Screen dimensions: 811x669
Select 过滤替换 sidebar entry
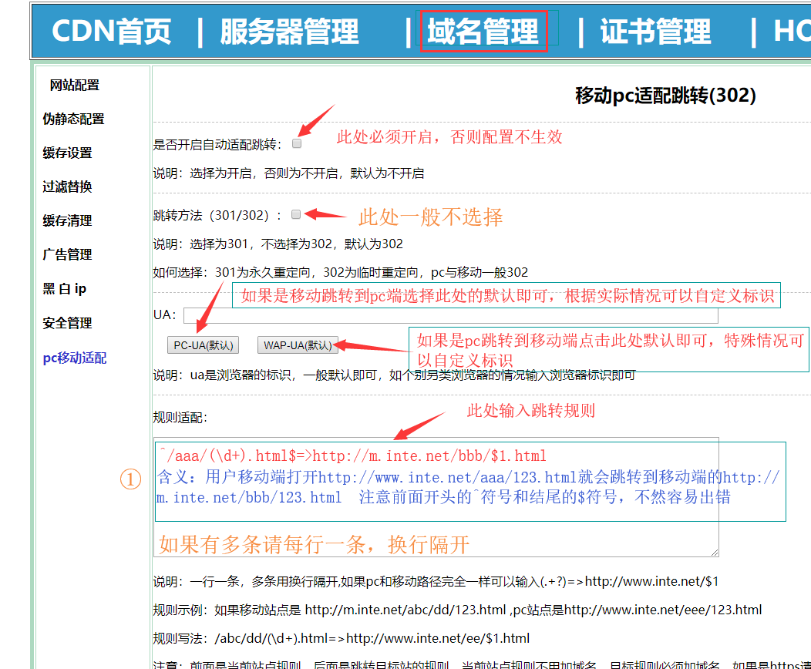point(67,187)
